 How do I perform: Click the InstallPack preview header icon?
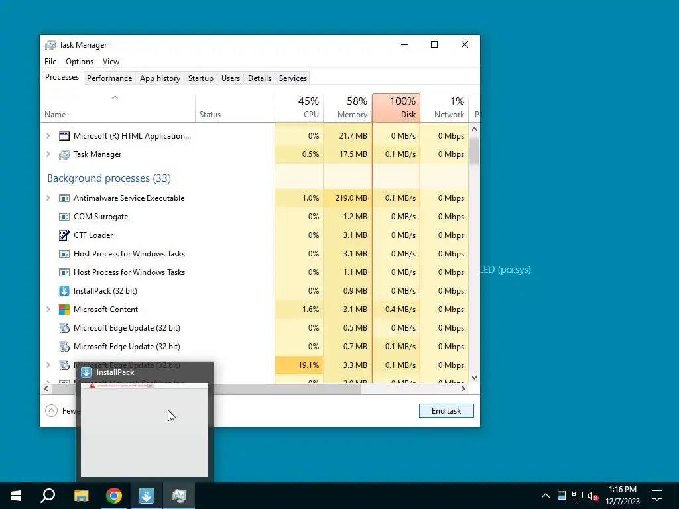[x=86, y=372]
